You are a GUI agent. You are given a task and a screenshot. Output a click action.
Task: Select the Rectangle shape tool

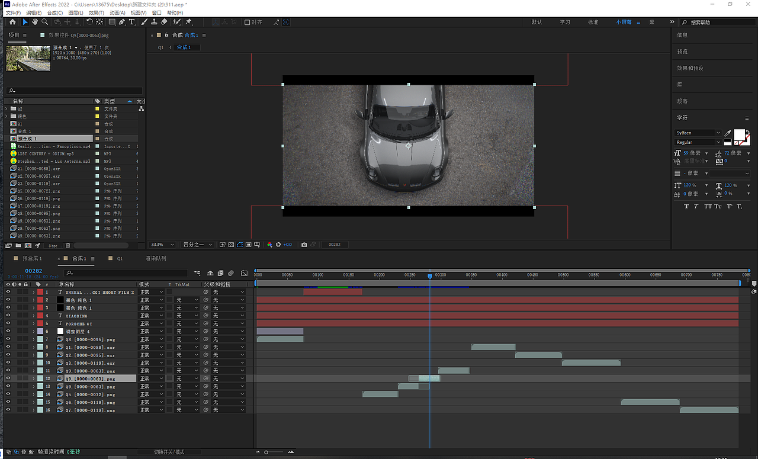[112, 22]
